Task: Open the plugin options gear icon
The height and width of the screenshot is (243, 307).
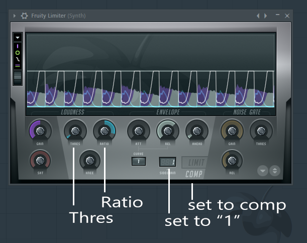Action: [x=25, y=16]
